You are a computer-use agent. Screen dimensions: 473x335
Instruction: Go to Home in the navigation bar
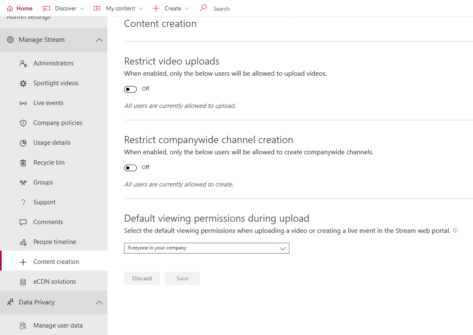20,8
